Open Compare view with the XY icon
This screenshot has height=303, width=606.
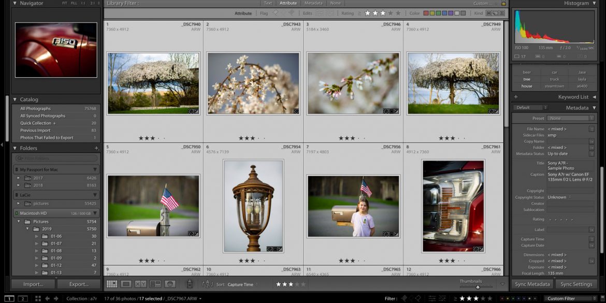point(140,284)
